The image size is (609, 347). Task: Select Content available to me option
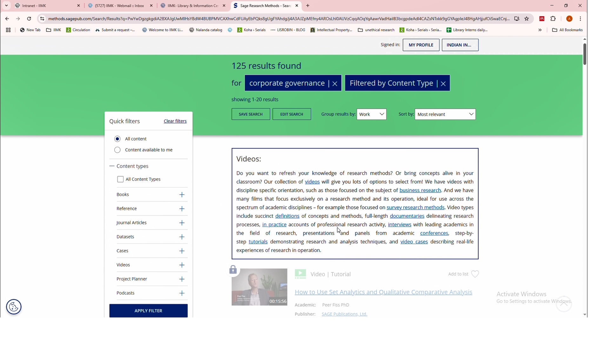[x=117, y=150]
